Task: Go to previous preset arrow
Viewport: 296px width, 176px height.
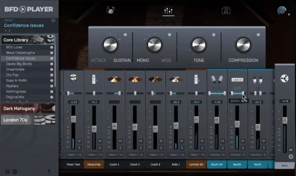Action: coord(6,30)
